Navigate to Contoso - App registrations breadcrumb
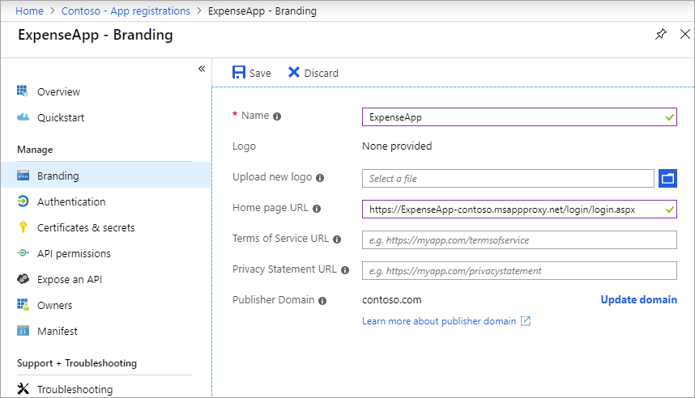695x398 pixels. [x=126, y=11]
